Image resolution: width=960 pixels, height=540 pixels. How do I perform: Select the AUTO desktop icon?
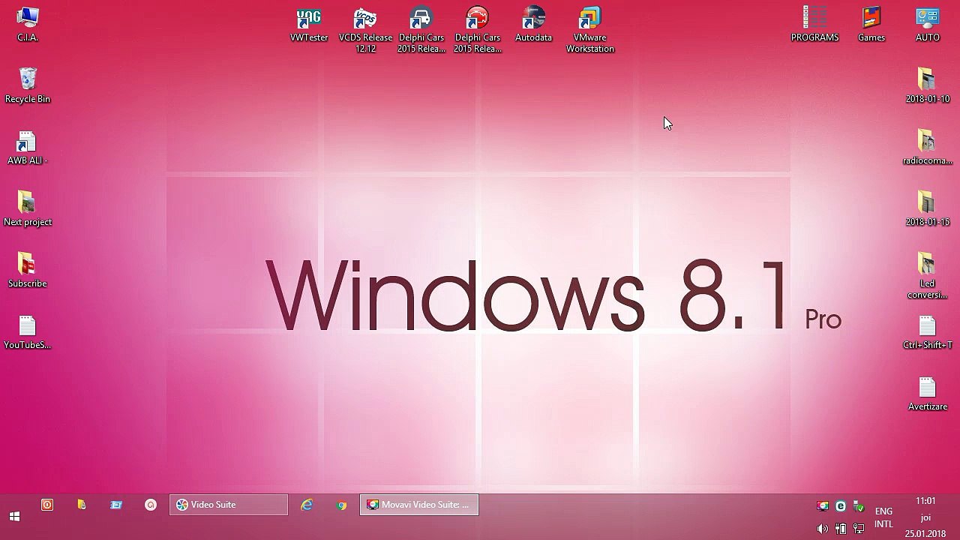click(x=928, y=24)
